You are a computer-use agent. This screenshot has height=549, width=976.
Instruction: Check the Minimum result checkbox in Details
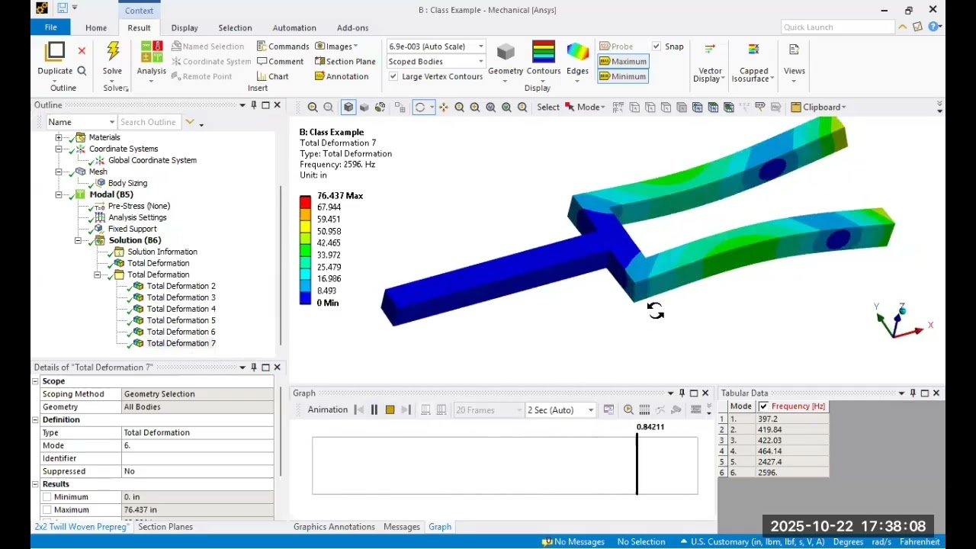pyautogui.click(x=47, y=497)
